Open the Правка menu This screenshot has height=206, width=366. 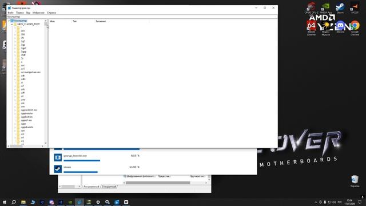20,13
